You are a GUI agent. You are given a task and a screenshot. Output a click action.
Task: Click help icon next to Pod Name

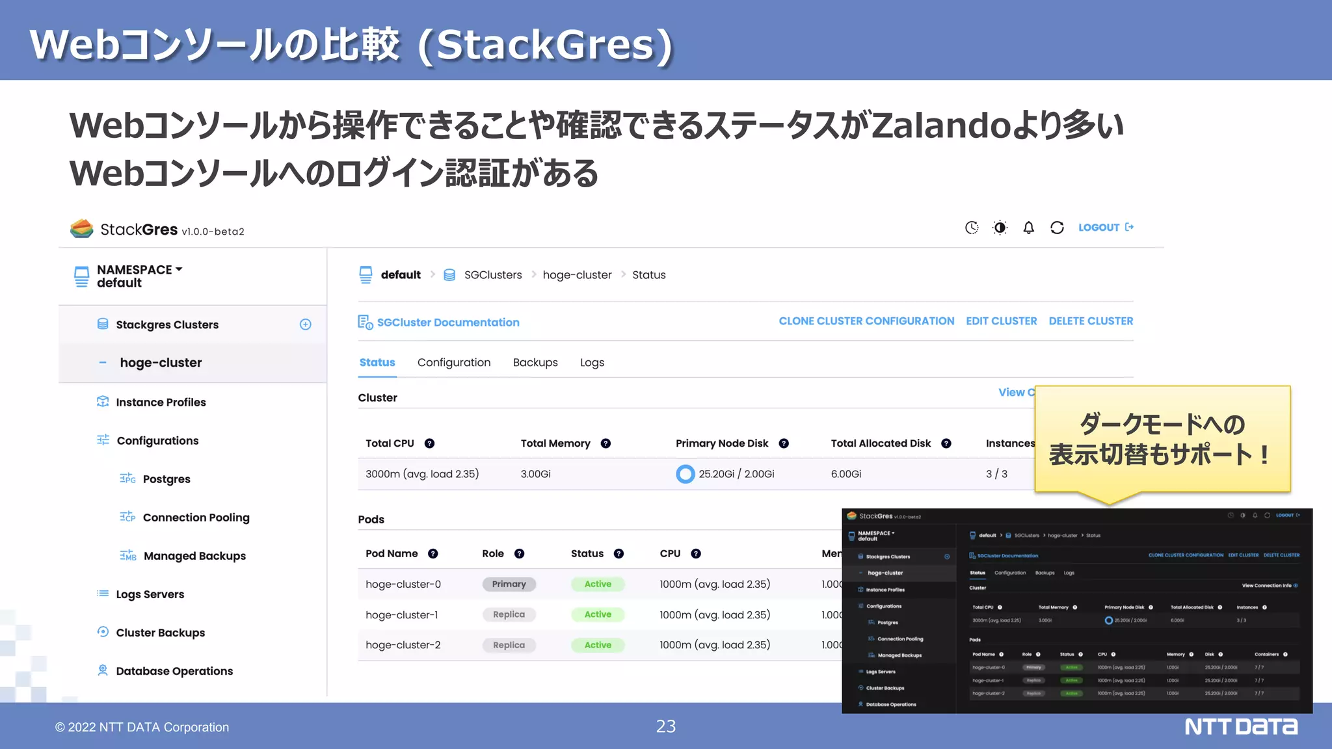[433, 554]
